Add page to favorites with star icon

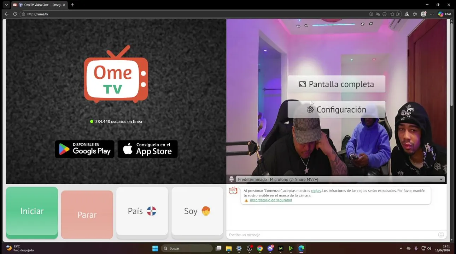point(392,14)
